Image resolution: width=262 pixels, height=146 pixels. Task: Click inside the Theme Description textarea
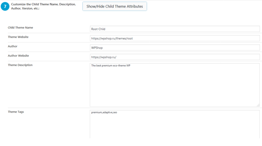tap(175, 85)
